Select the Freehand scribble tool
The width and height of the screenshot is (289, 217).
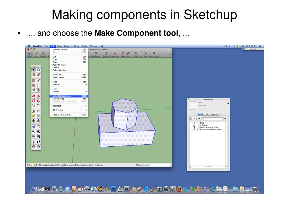pos(38,90)
